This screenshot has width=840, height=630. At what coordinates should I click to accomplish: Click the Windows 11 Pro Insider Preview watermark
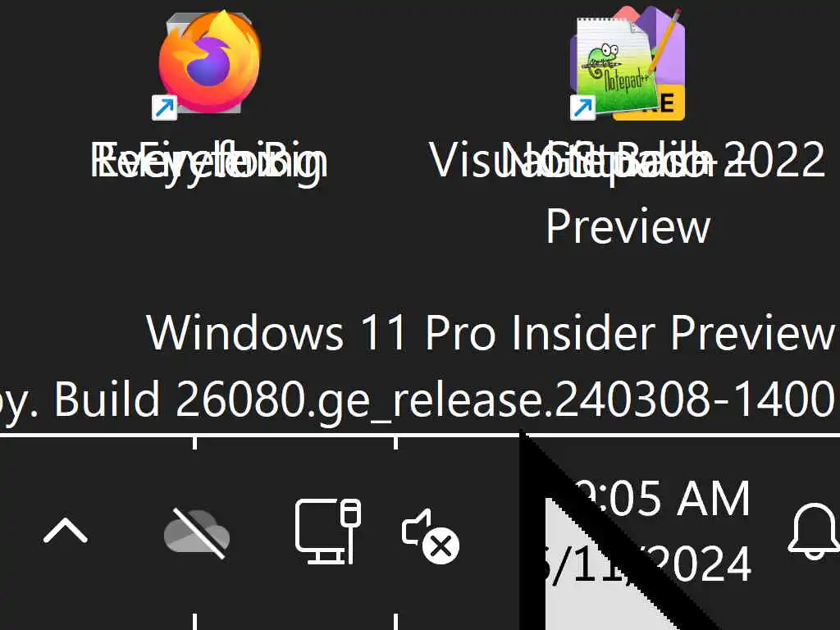[491, 333]
